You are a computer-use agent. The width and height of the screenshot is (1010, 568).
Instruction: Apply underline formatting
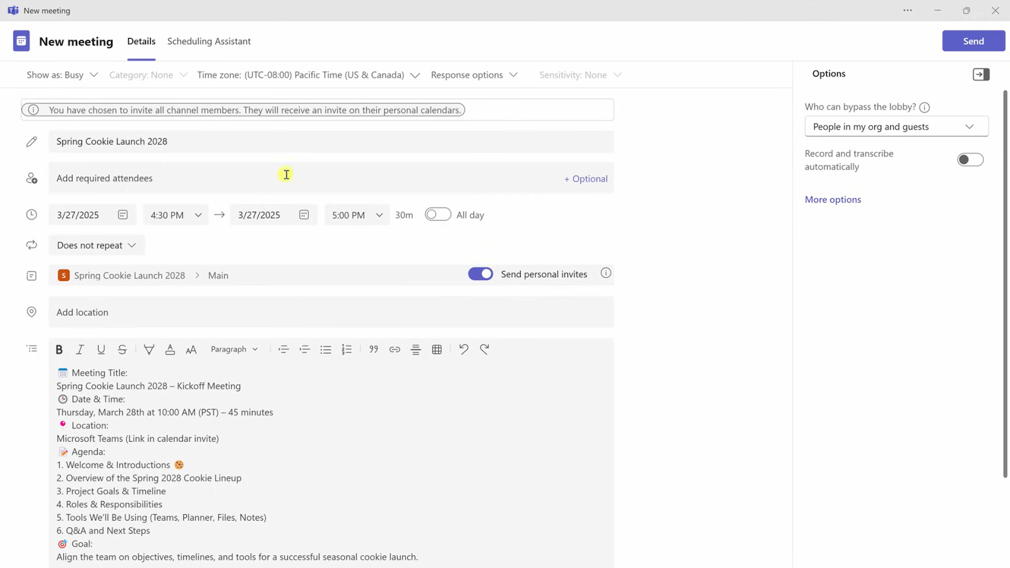click(x=101, y=349)
